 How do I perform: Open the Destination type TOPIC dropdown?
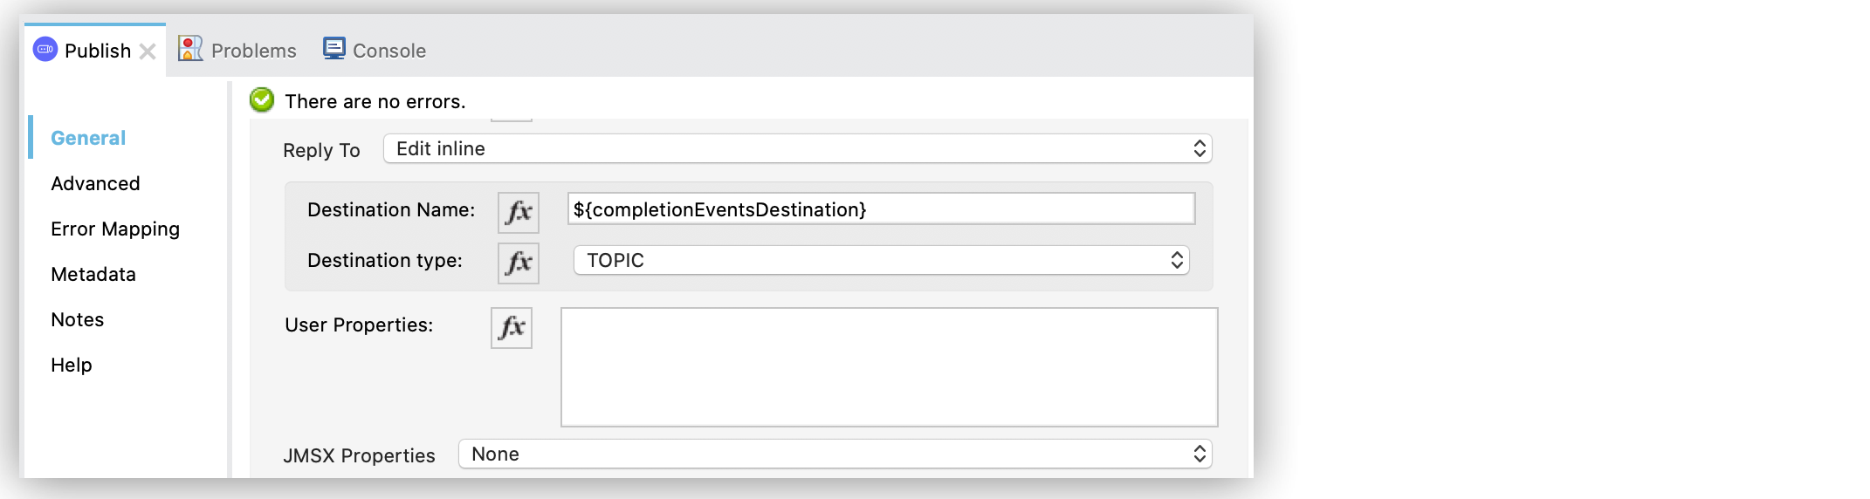tap(881, 260)
